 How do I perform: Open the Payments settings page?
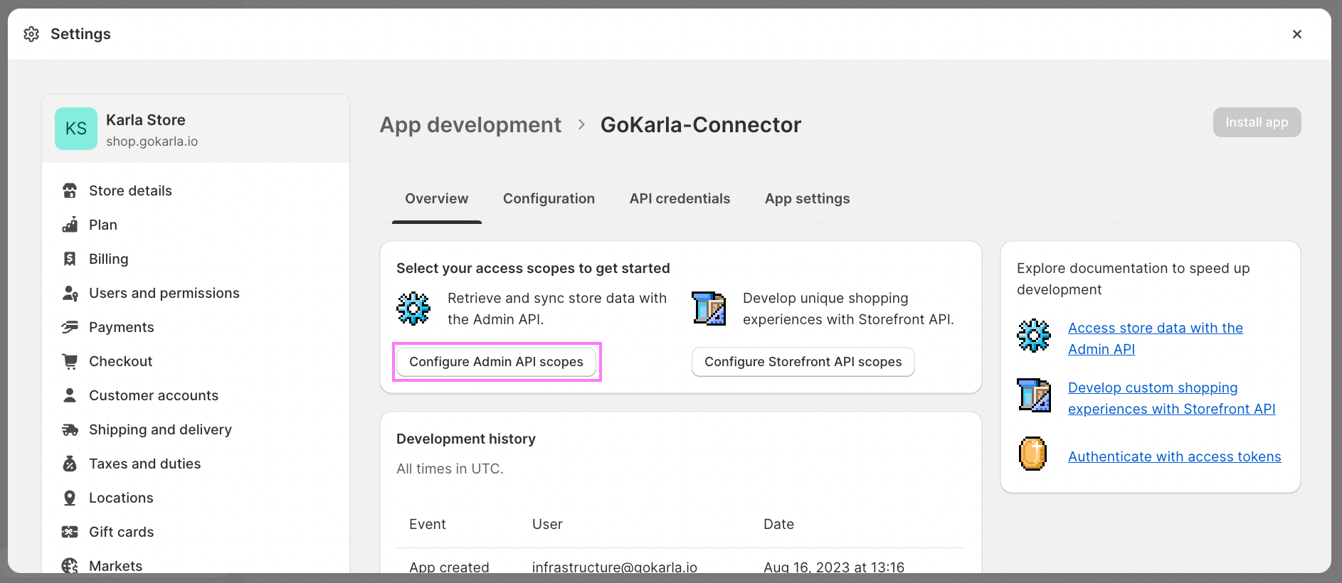(121, 327)
